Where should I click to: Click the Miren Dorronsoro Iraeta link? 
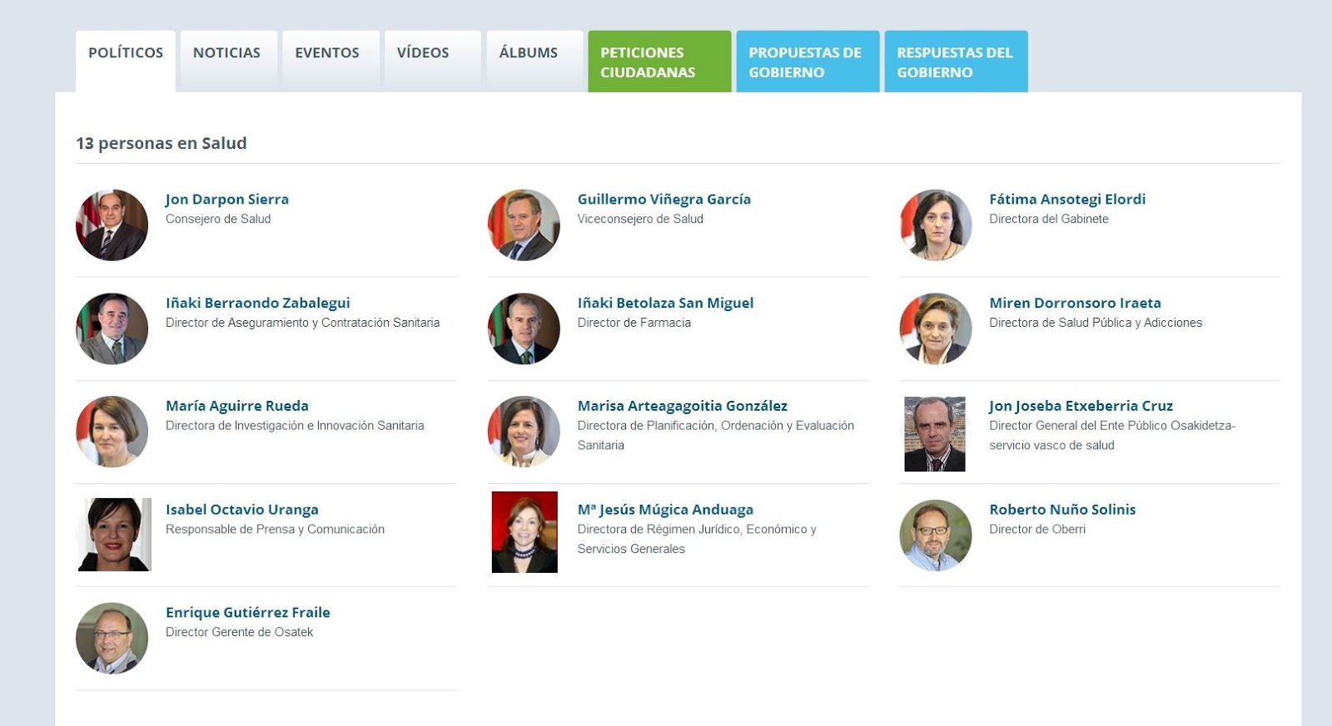tap(1075, 304)
